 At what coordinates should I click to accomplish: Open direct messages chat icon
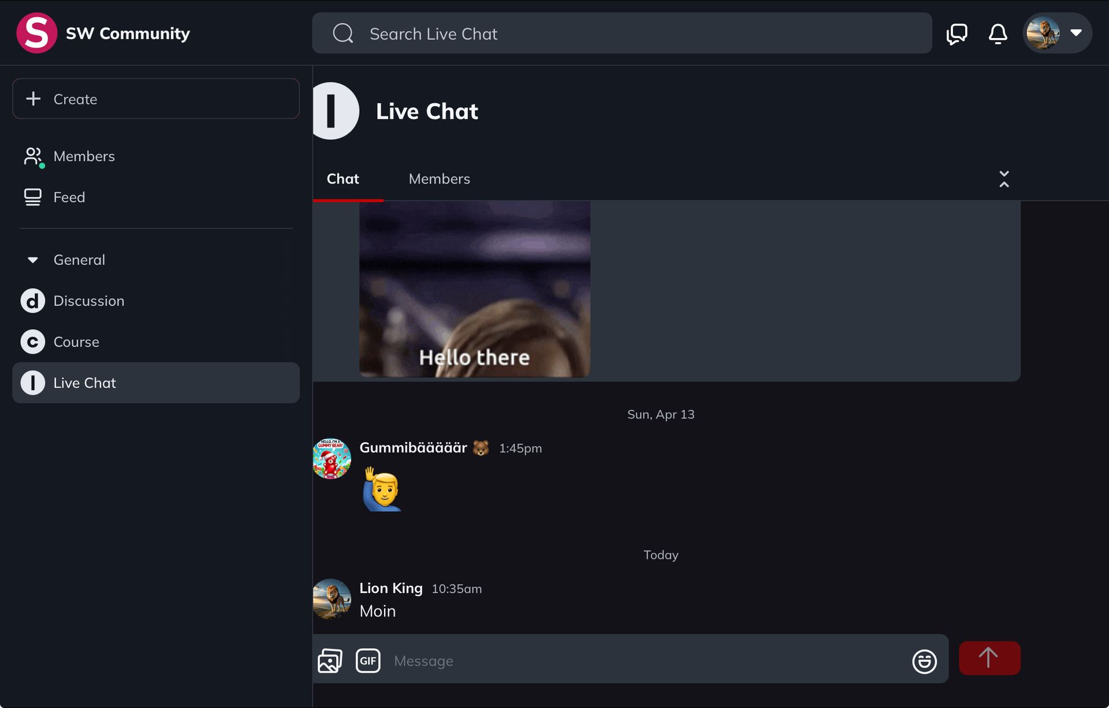(x=957, y=33)
